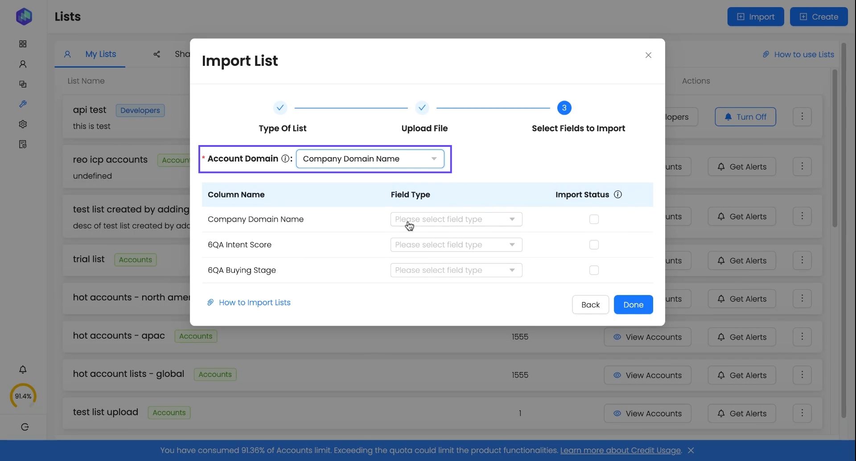Screen dimensions: 856x461
Task: Open the How to Import Lists link
Action: 254,303
